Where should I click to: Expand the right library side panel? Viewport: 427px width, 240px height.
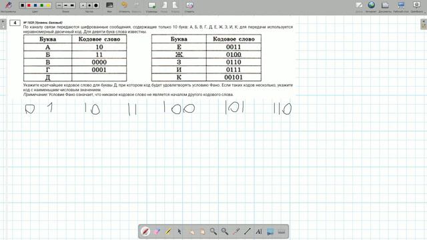[x=424, y=24]
